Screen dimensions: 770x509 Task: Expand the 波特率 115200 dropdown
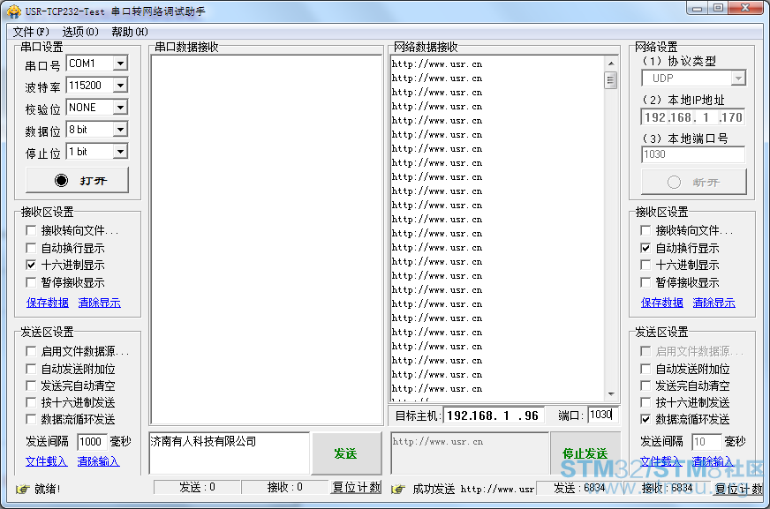click(x=120, y=86)
